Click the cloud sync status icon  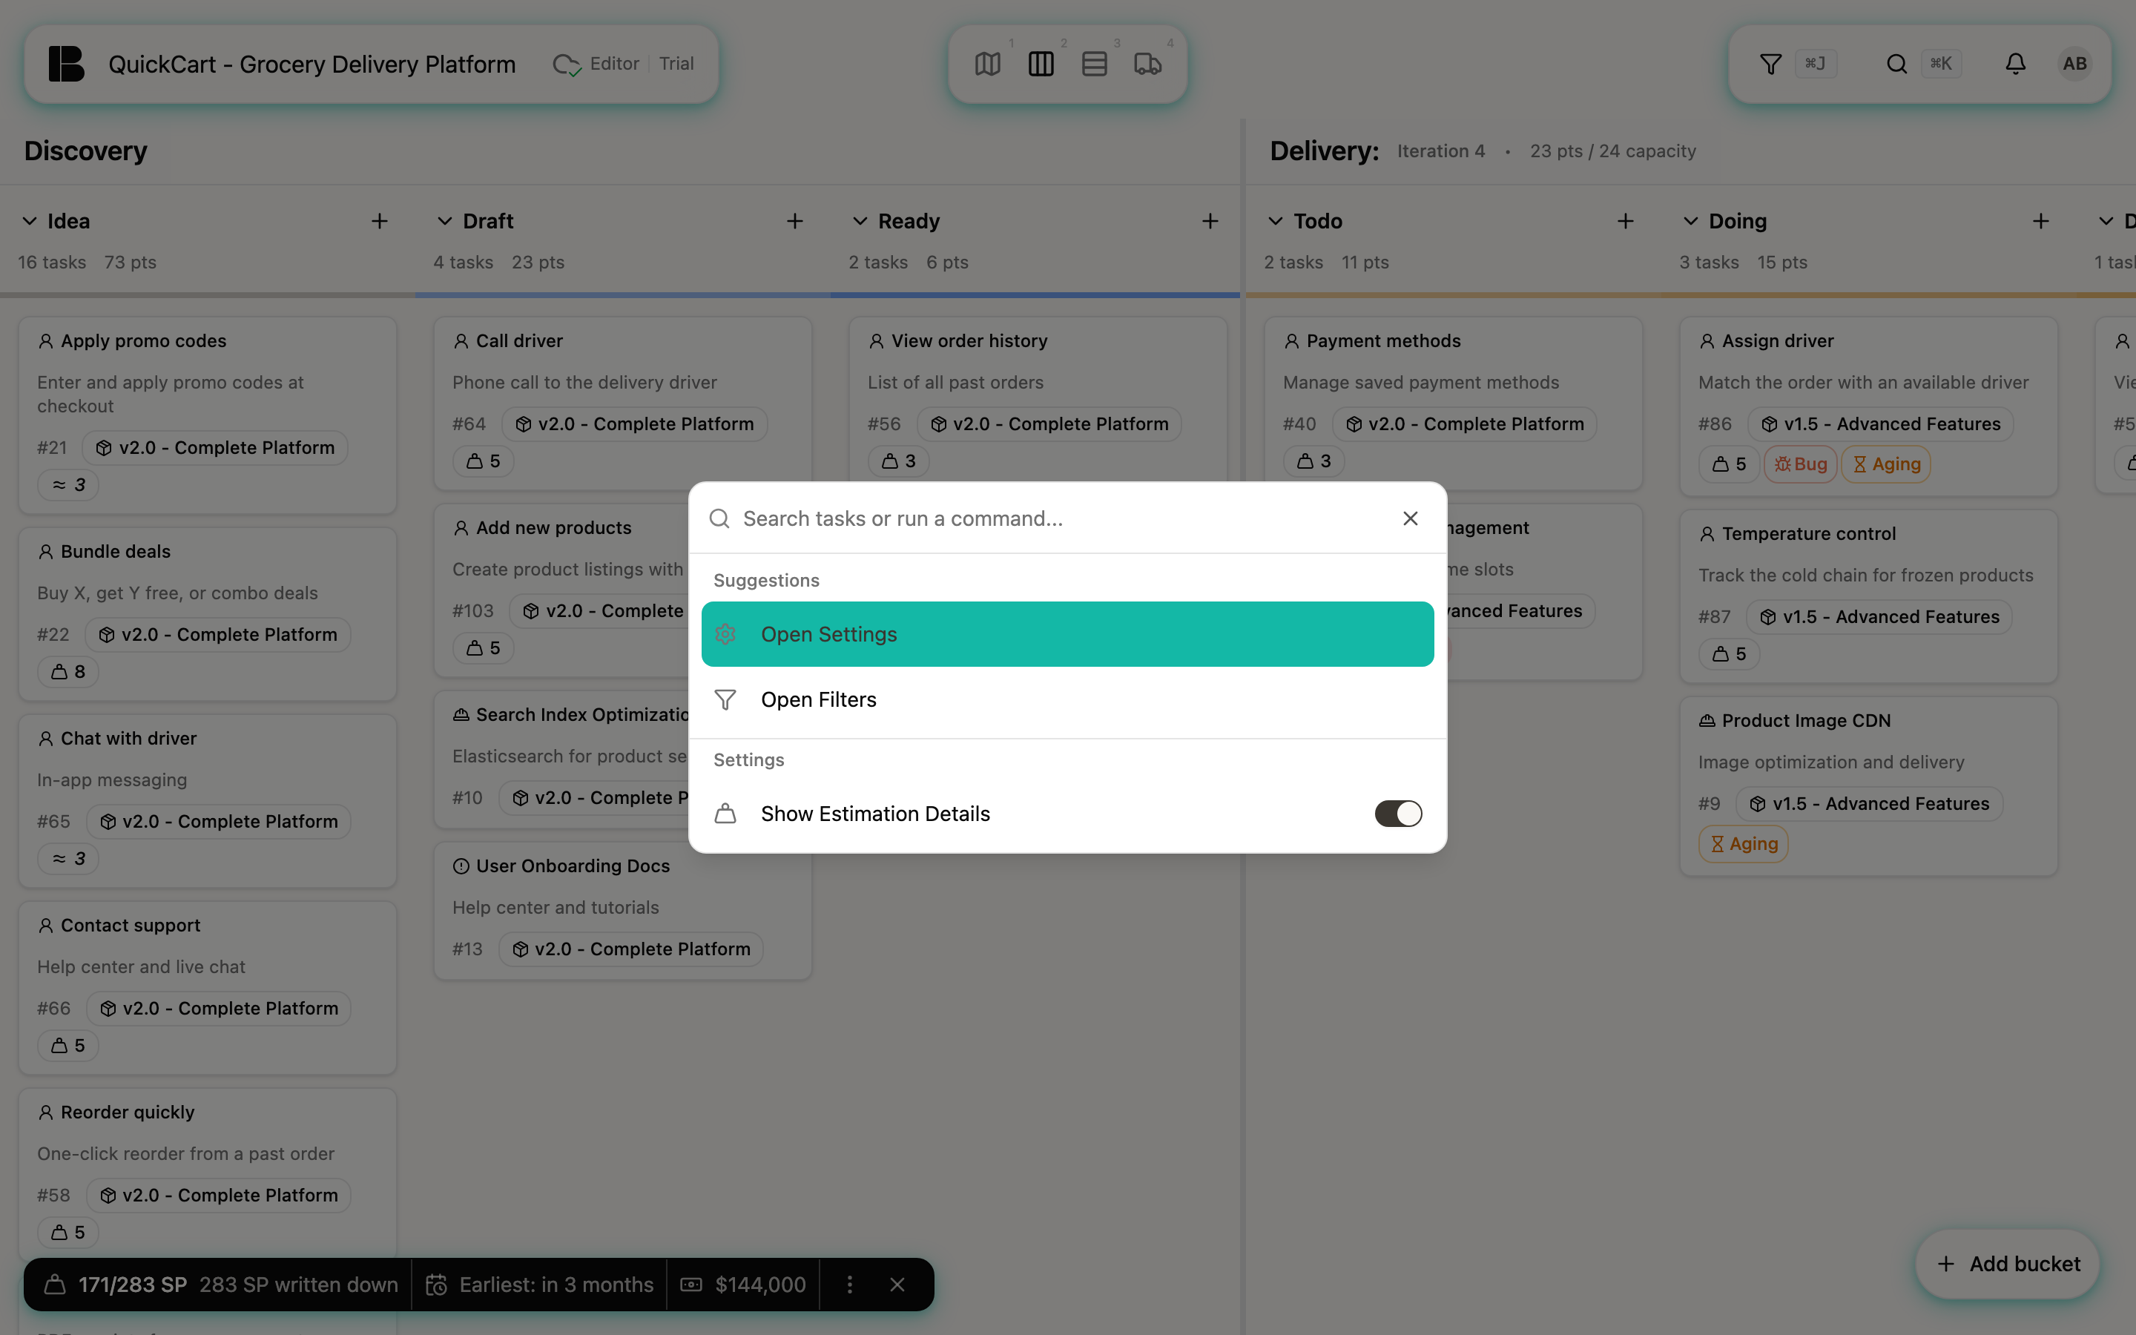point(567,65)
